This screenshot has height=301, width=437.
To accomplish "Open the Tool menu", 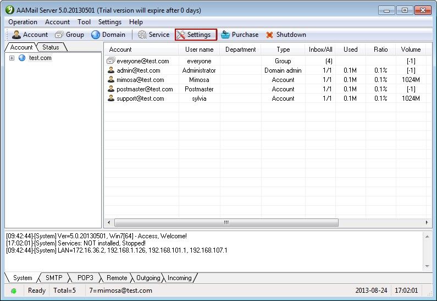I will coord(84,22).
